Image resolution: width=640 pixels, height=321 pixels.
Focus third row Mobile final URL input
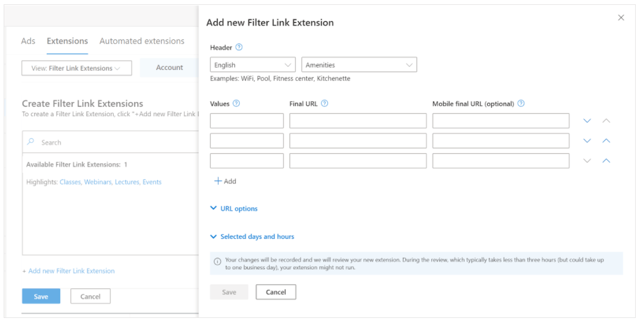click(x=501, y=160)
